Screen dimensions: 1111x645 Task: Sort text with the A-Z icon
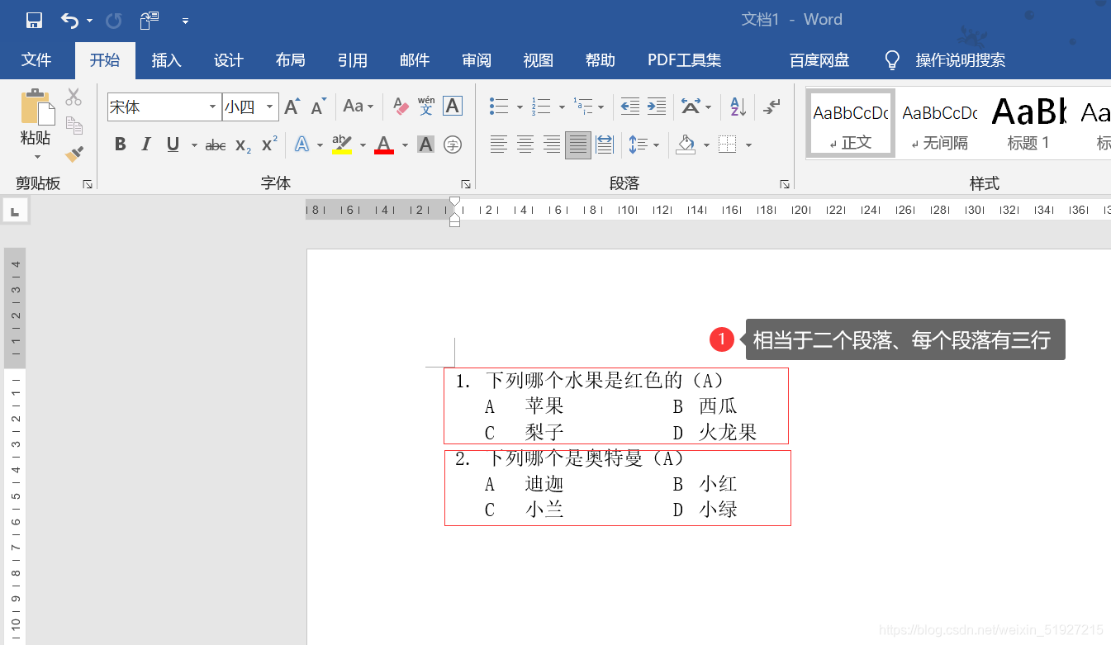(737, 107)
